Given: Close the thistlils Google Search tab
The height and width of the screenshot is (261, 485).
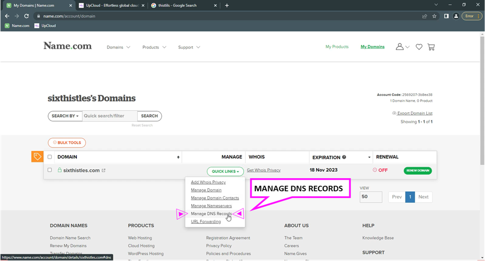Looking at the screenshot, I should [215, 5].
